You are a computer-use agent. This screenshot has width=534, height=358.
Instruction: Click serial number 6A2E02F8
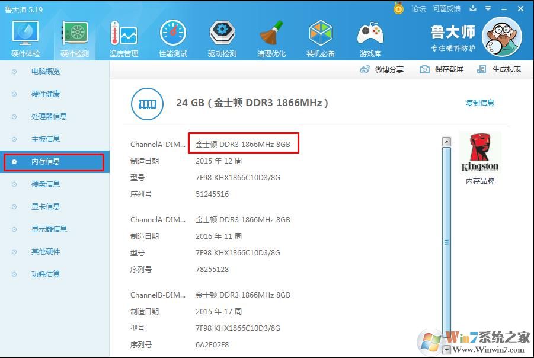pyautogui.click(x=212, y=345)
